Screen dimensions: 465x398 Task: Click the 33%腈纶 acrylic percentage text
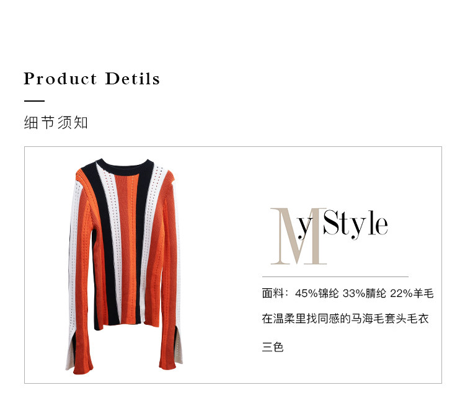[364, 293]
